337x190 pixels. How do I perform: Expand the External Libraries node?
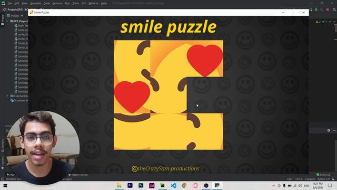point(7,96)
